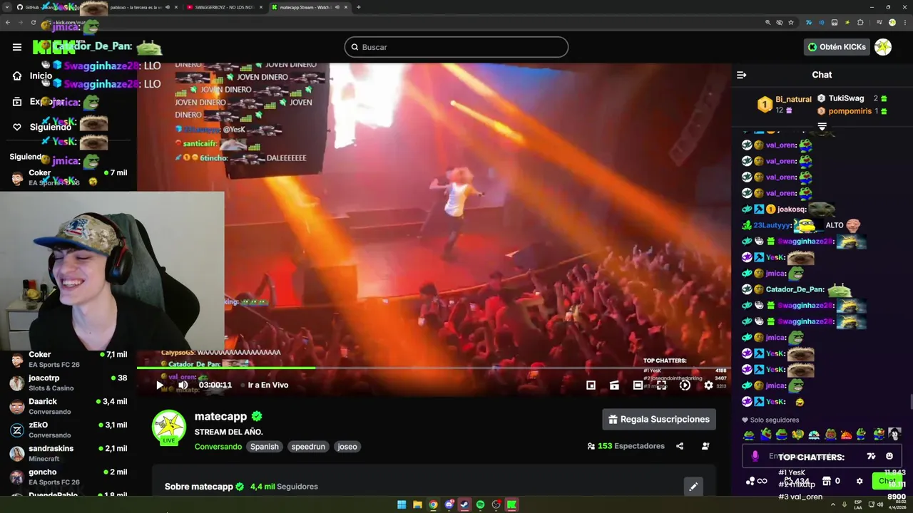The image size is (913, 513).
Task: Open the clip creation icon
Action: coord(614,385)
